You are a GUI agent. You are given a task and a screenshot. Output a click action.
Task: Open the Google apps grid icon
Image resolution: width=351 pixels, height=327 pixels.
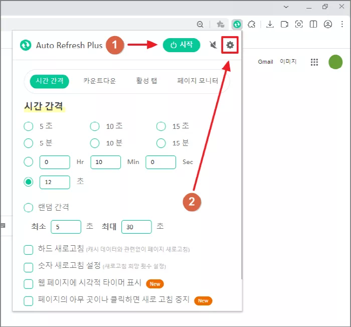pos(314,62)
